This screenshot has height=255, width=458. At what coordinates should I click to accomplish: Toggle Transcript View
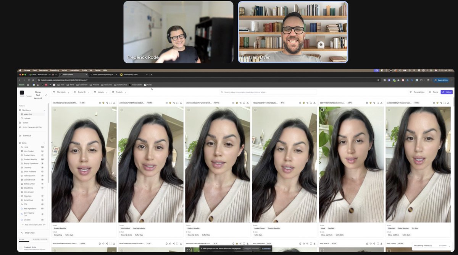click(417, 92)
